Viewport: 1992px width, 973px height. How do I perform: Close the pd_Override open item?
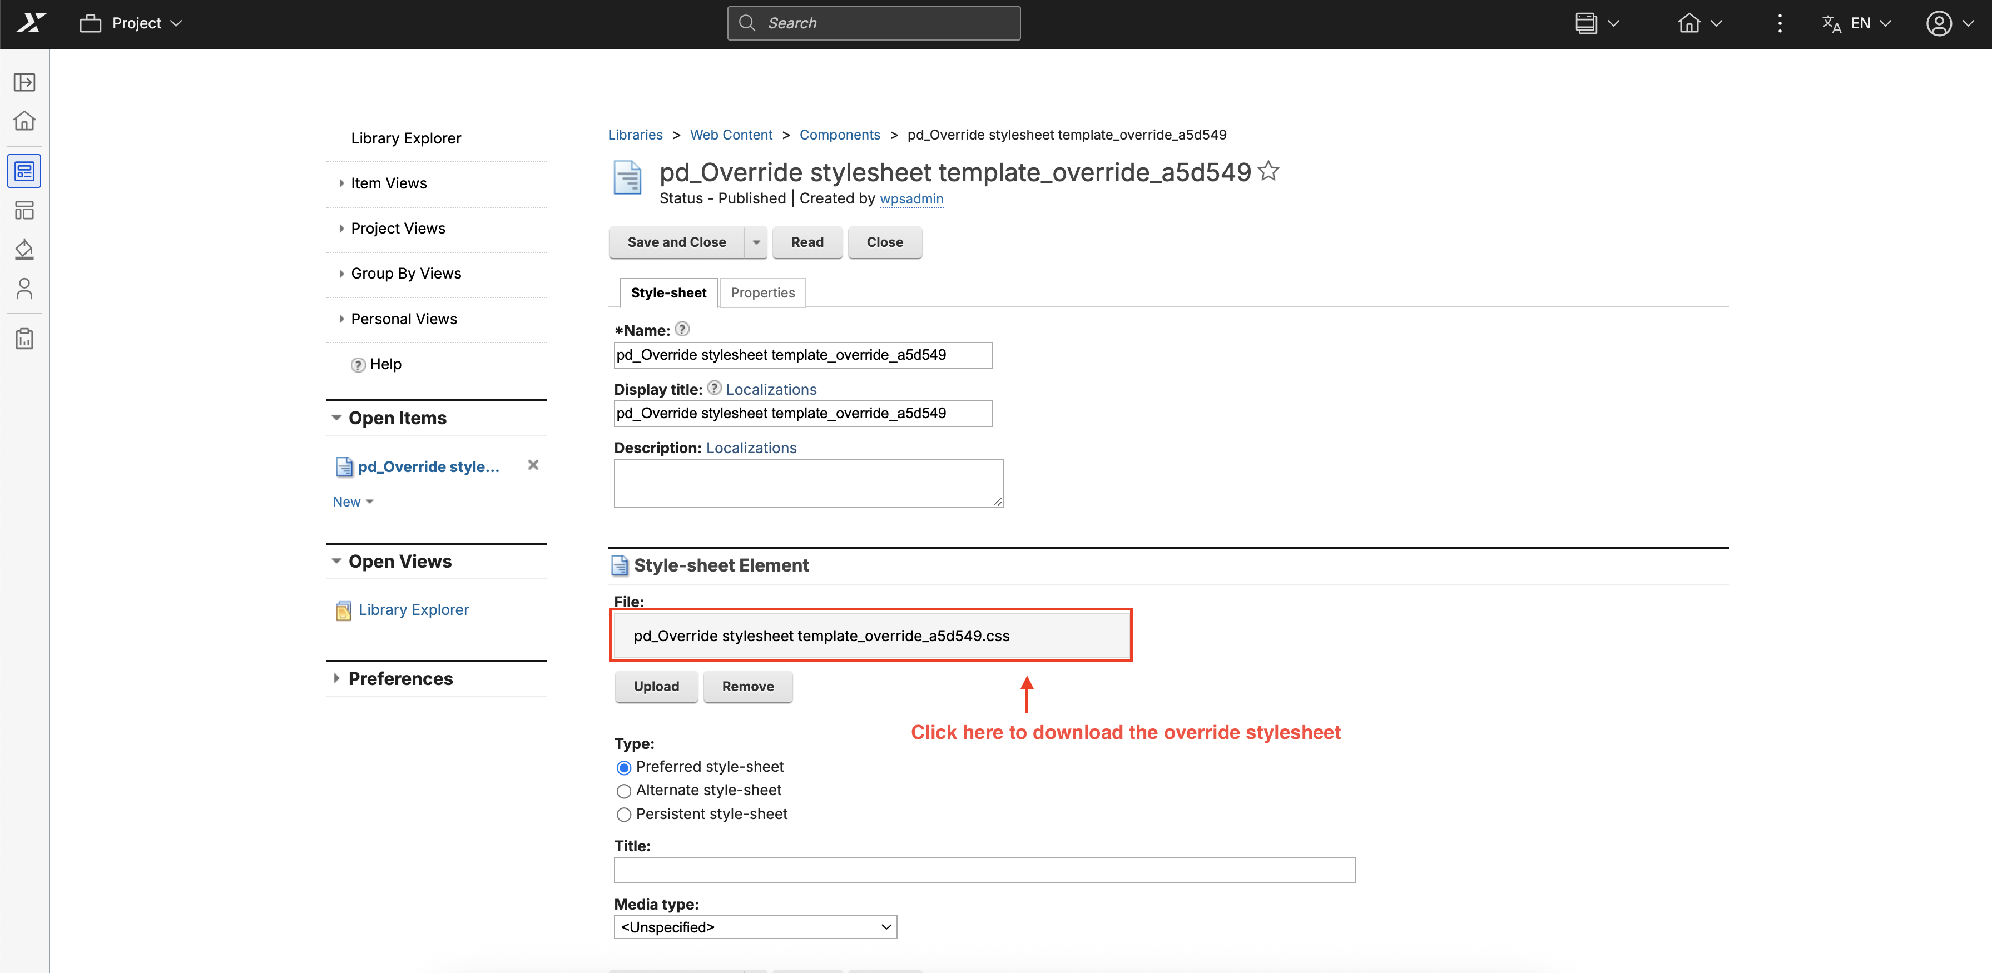pyautogui.click(x=533, y=465)
